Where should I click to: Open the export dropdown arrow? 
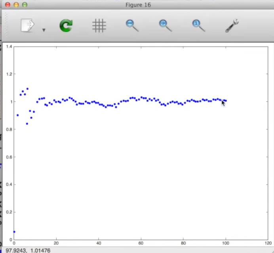[44, 30]
